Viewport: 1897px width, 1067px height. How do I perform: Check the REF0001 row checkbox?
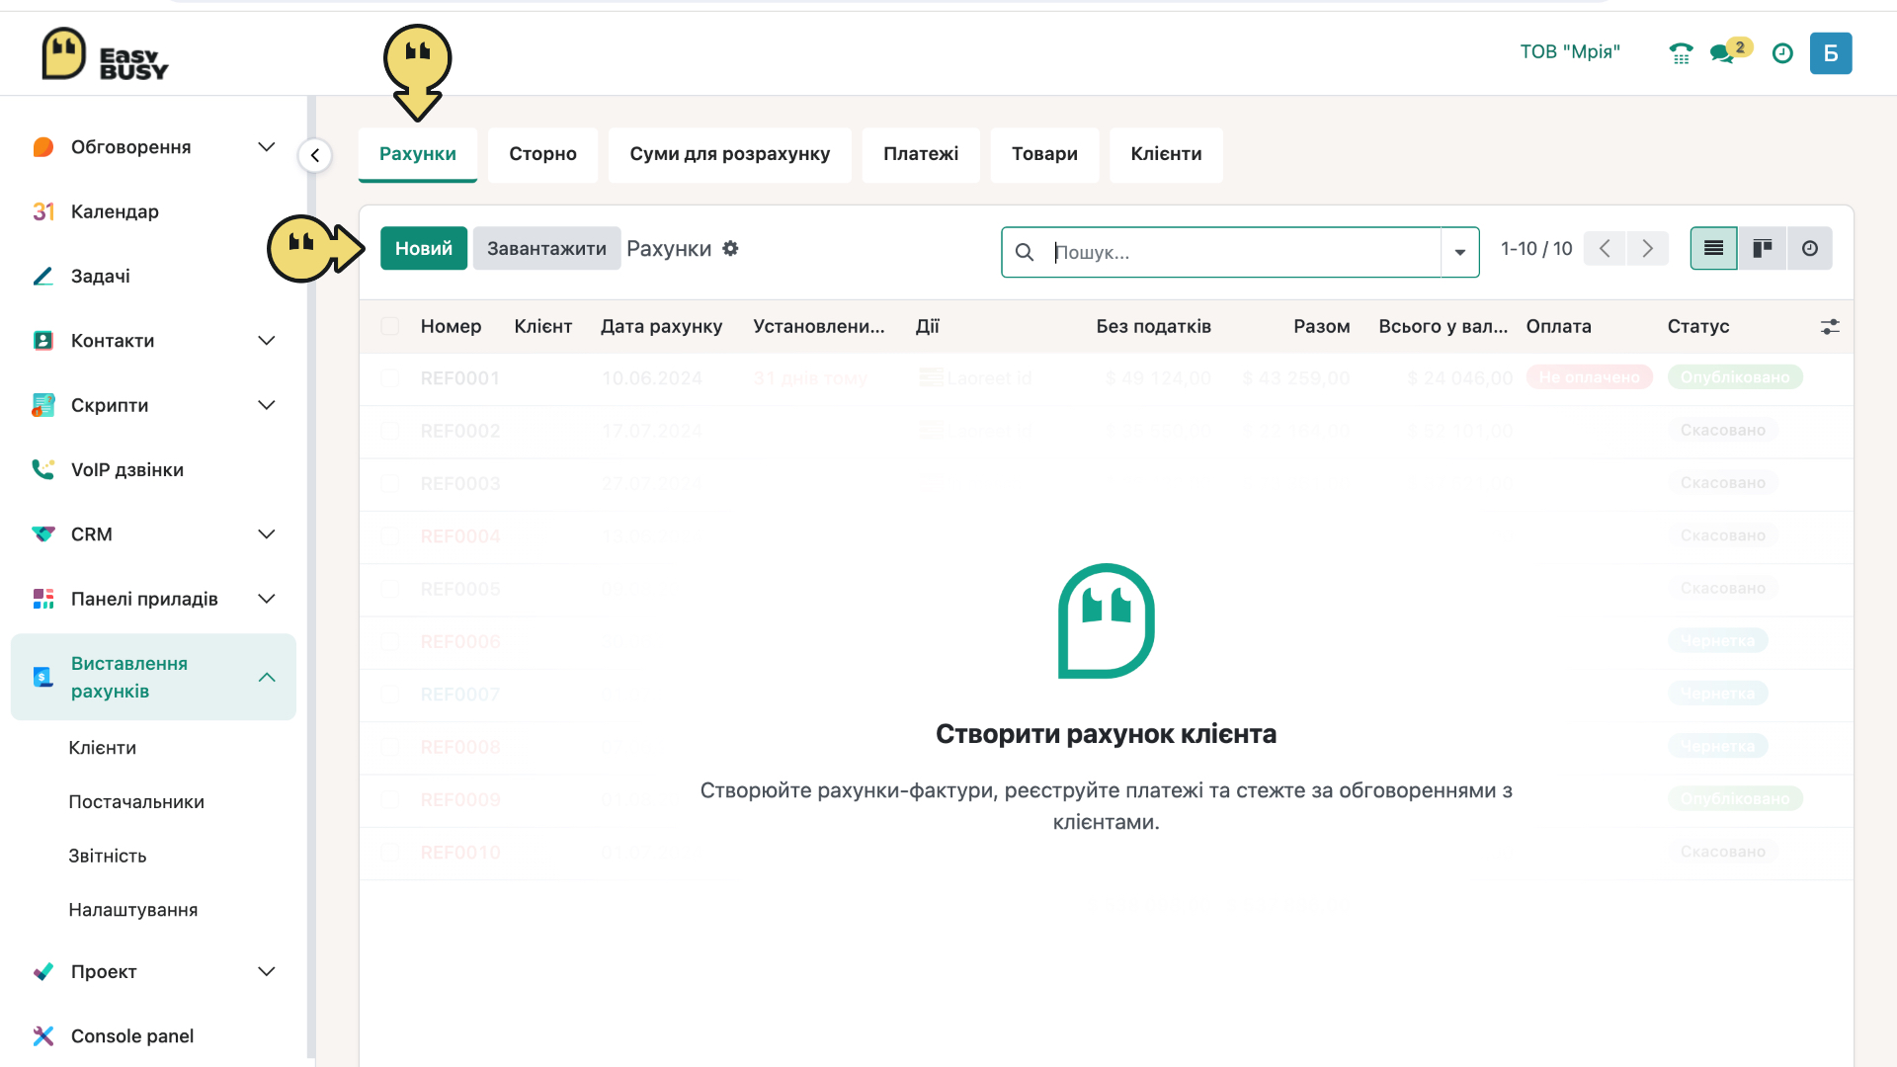(390, 378)
